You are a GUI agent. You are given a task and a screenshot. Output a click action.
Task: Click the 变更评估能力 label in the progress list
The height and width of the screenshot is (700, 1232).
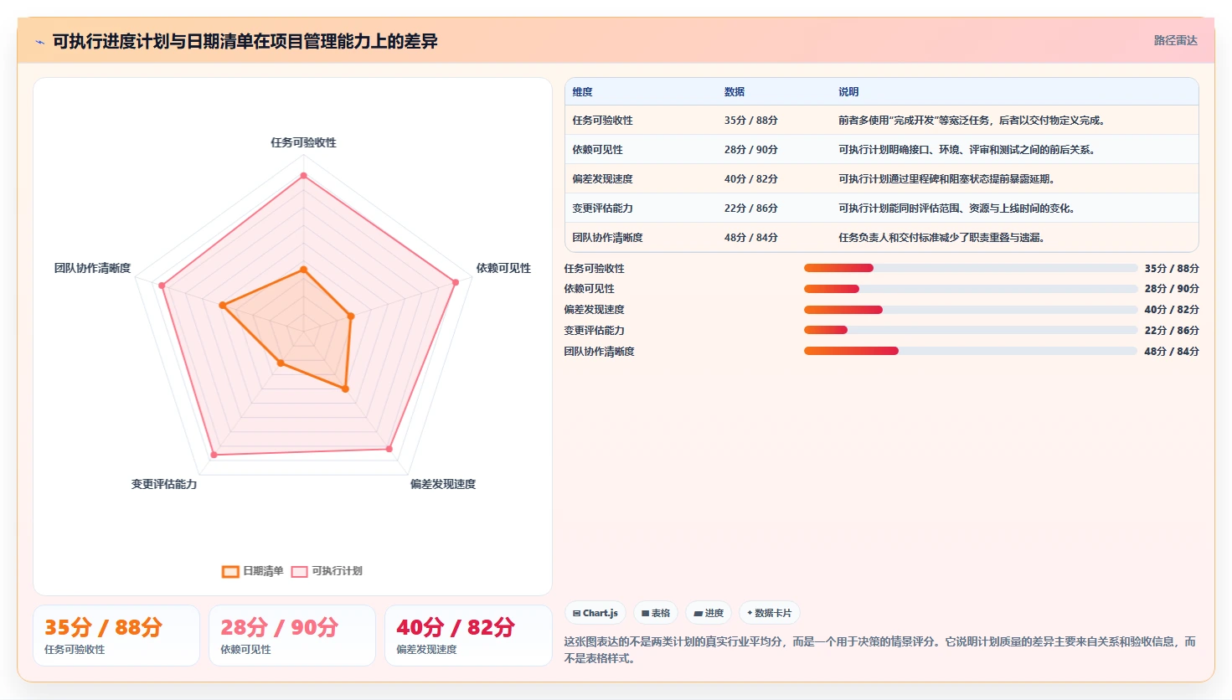point(594,331)
